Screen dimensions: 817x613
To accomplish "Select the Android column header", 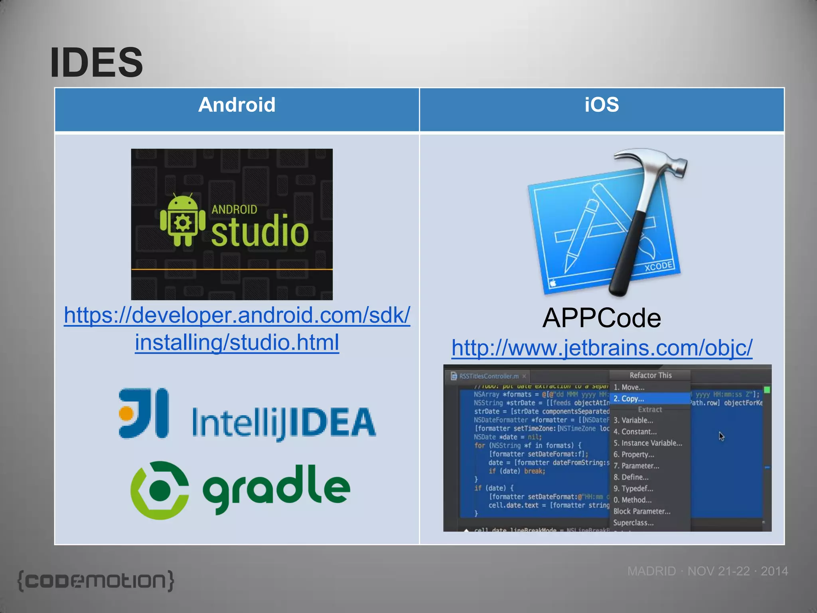I will [x=237, y=109].
